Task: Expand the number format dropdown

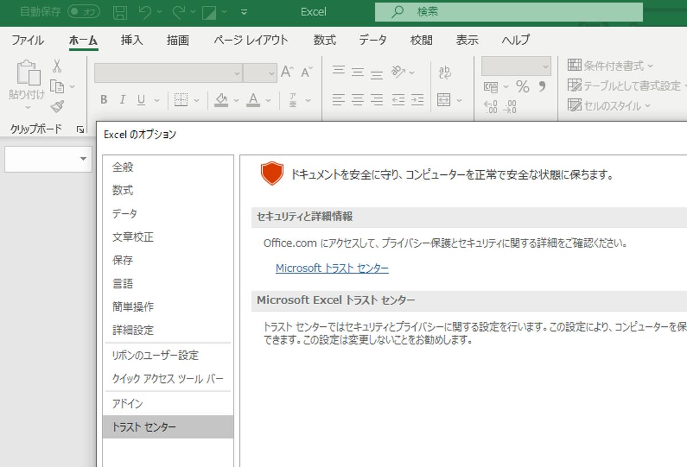Action: 545,66
